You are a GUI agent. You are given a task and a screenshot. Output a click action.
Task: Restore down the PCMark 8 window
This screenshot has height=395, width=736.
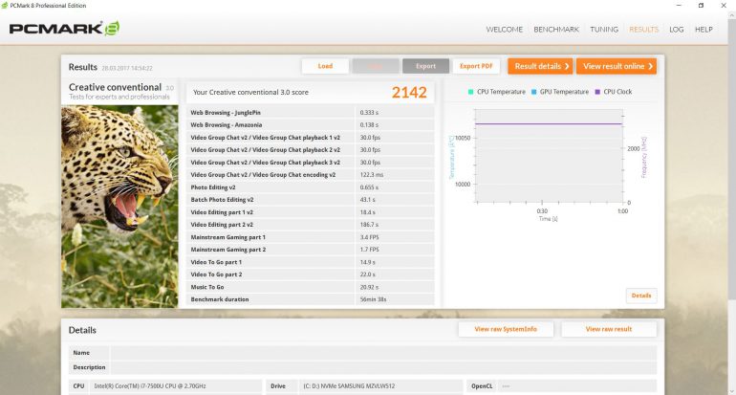tap(701, 5)
